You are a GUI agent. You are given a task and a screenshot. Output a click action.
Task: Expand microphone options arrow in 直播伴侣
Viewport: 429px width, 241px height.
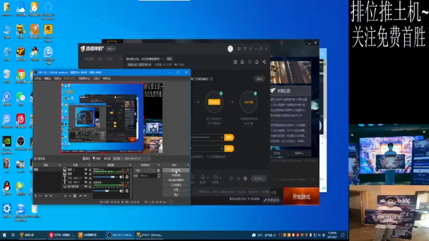pos(208,178)
